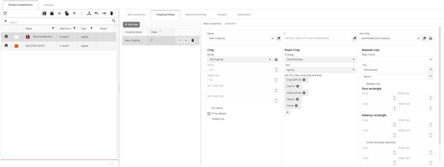Click the Crop Width stepper arrows

[277, 70]
